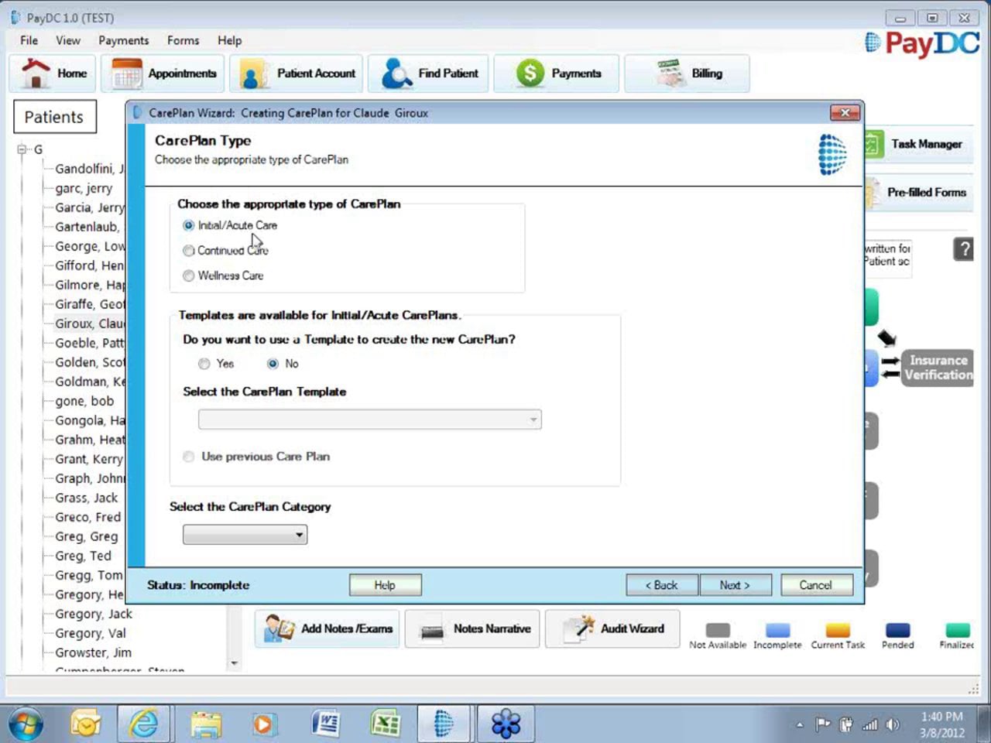Open the Help menu

tap(229, 40)
